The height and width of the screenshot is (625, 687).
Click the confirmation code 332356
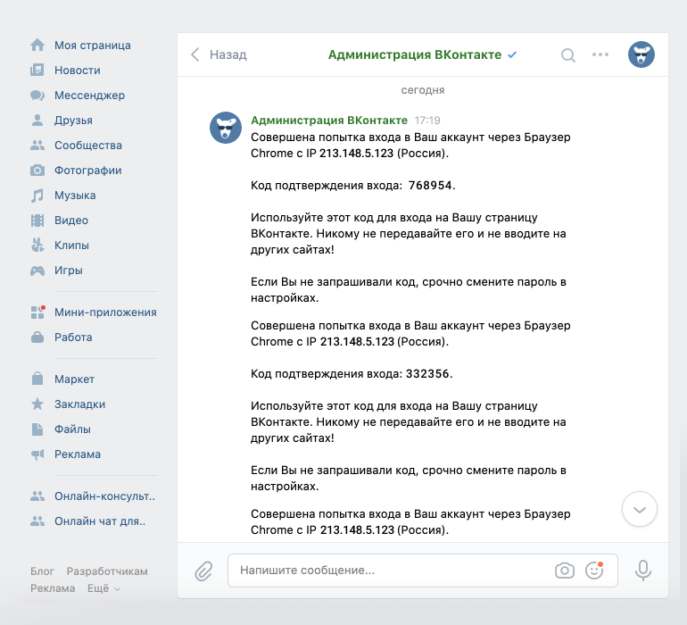tap(427, 374)
